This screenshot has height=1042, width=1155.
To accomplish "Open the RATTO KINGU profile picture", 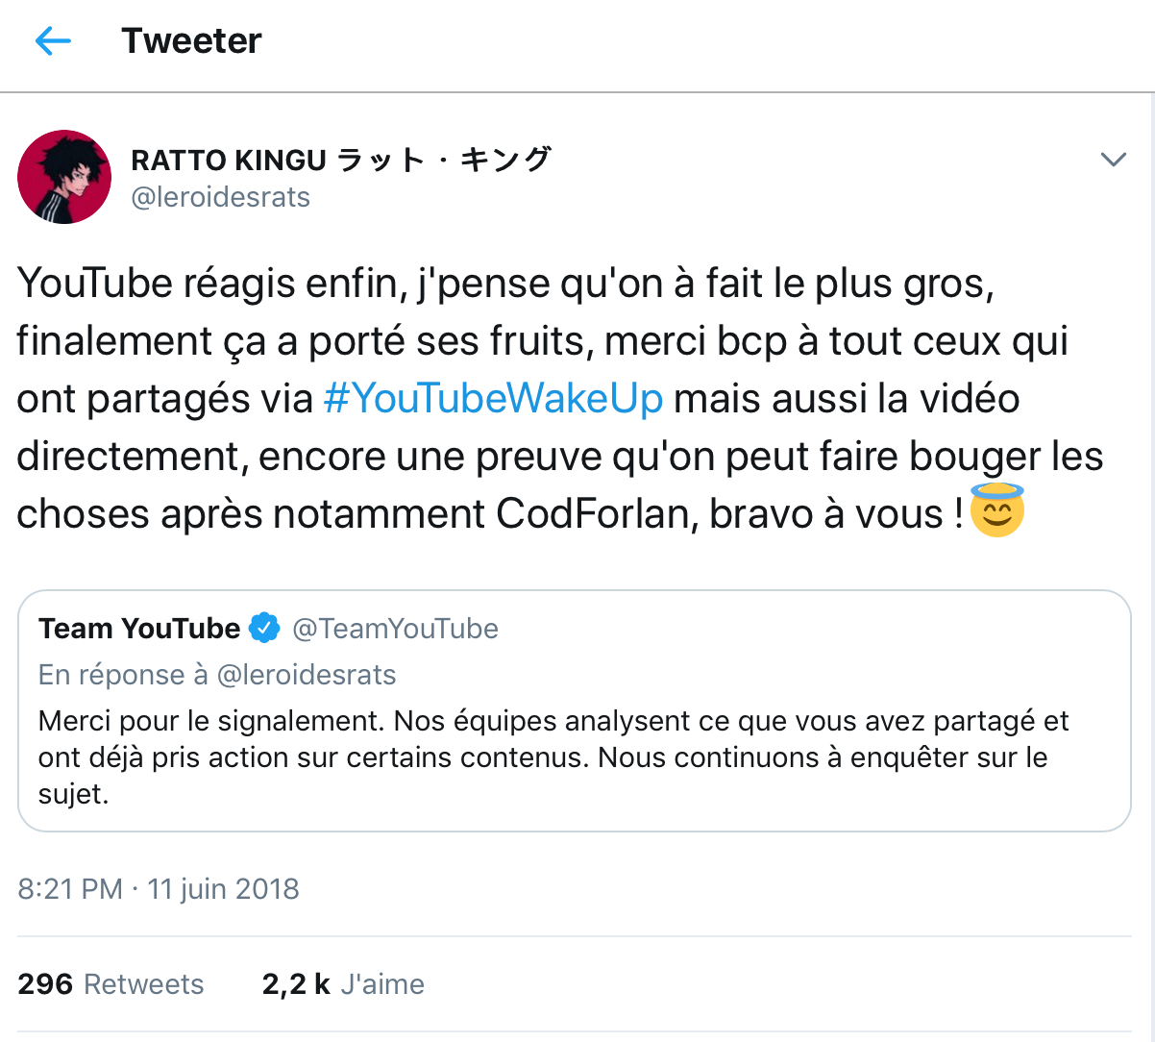I will pyautogui.click(x=64, y=177).
